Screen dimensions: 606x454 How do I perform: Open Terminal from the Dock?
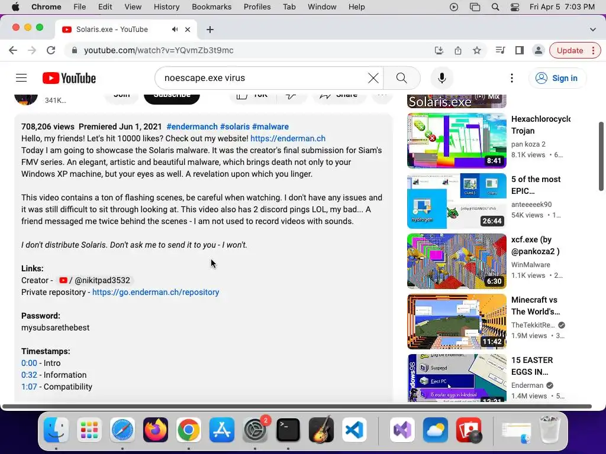coord(288,430)
